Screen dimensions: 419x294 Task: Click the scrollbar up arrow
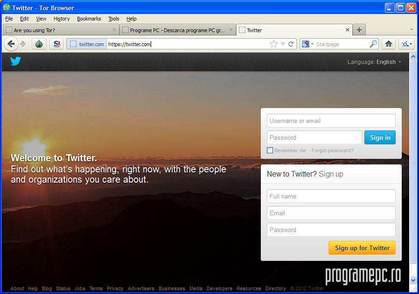(413, 56)
